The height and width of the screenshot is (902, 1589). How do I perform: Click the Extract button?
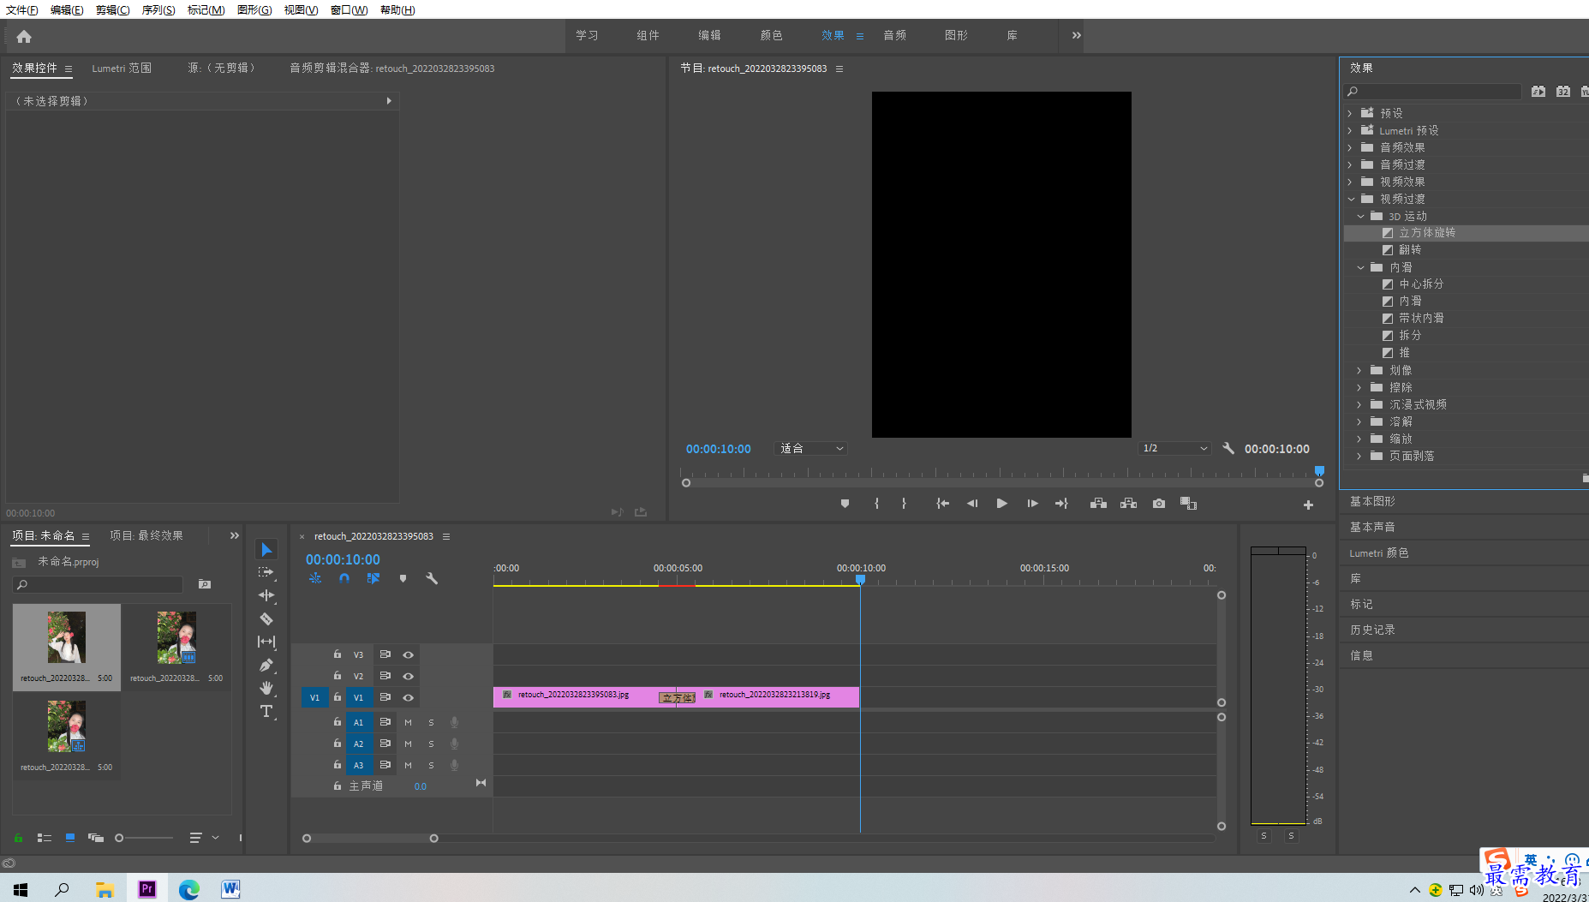click(x=1128, y=504)
